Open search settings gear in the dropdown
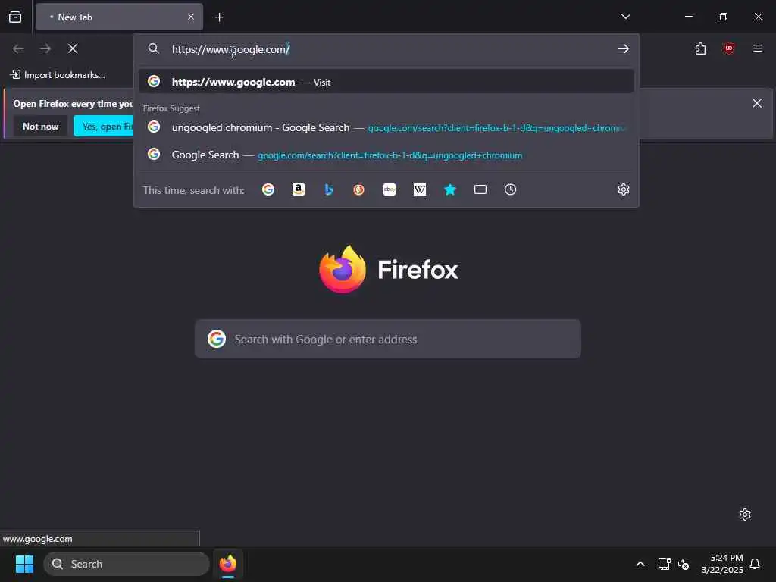Image resolution: width=776 pixels, height=582 pixels. coord(624,189)
